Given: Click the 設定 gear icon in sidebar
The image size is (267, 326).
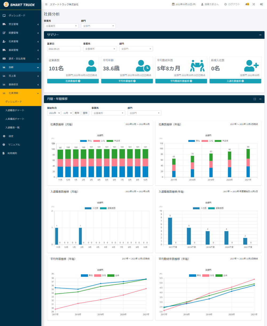Looking at the screenshot, I should click(x=4, y=136).
